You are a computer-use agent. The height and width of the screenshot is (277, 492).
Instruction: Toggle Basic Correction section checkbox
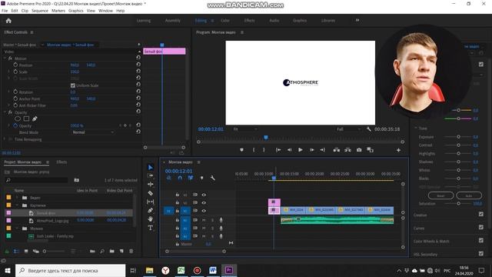pos(481,65)
